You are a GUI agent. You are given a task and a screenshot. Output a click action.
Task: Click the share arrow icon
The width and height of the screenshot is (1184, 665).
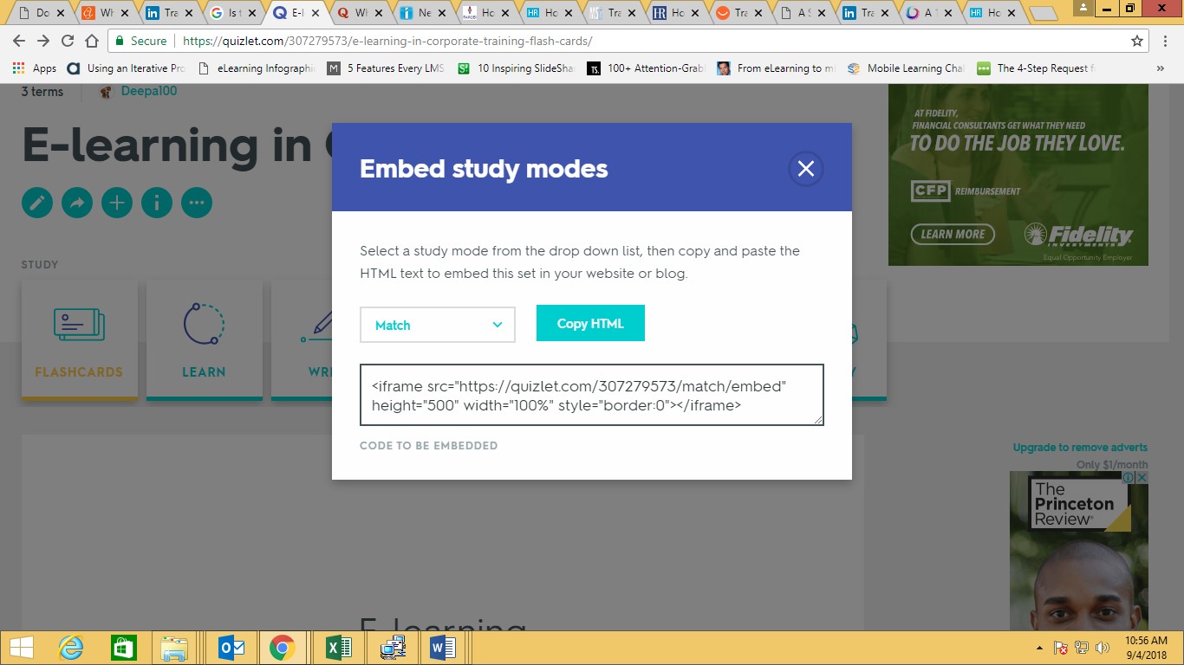pyautogui.click(x=77, y=202)
